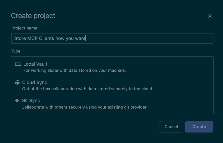The image size is (223, 143).
Task: Click the 'Type' section label
Action: pos(16,51)
